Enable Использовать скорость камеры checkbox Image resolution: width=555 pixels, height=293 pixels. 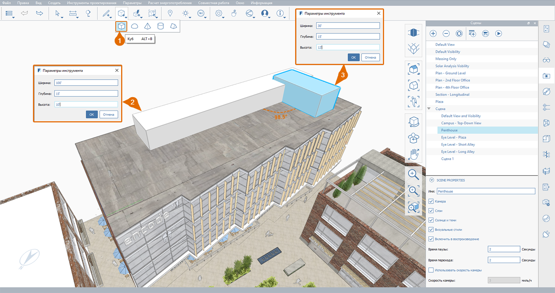[431, 270]
